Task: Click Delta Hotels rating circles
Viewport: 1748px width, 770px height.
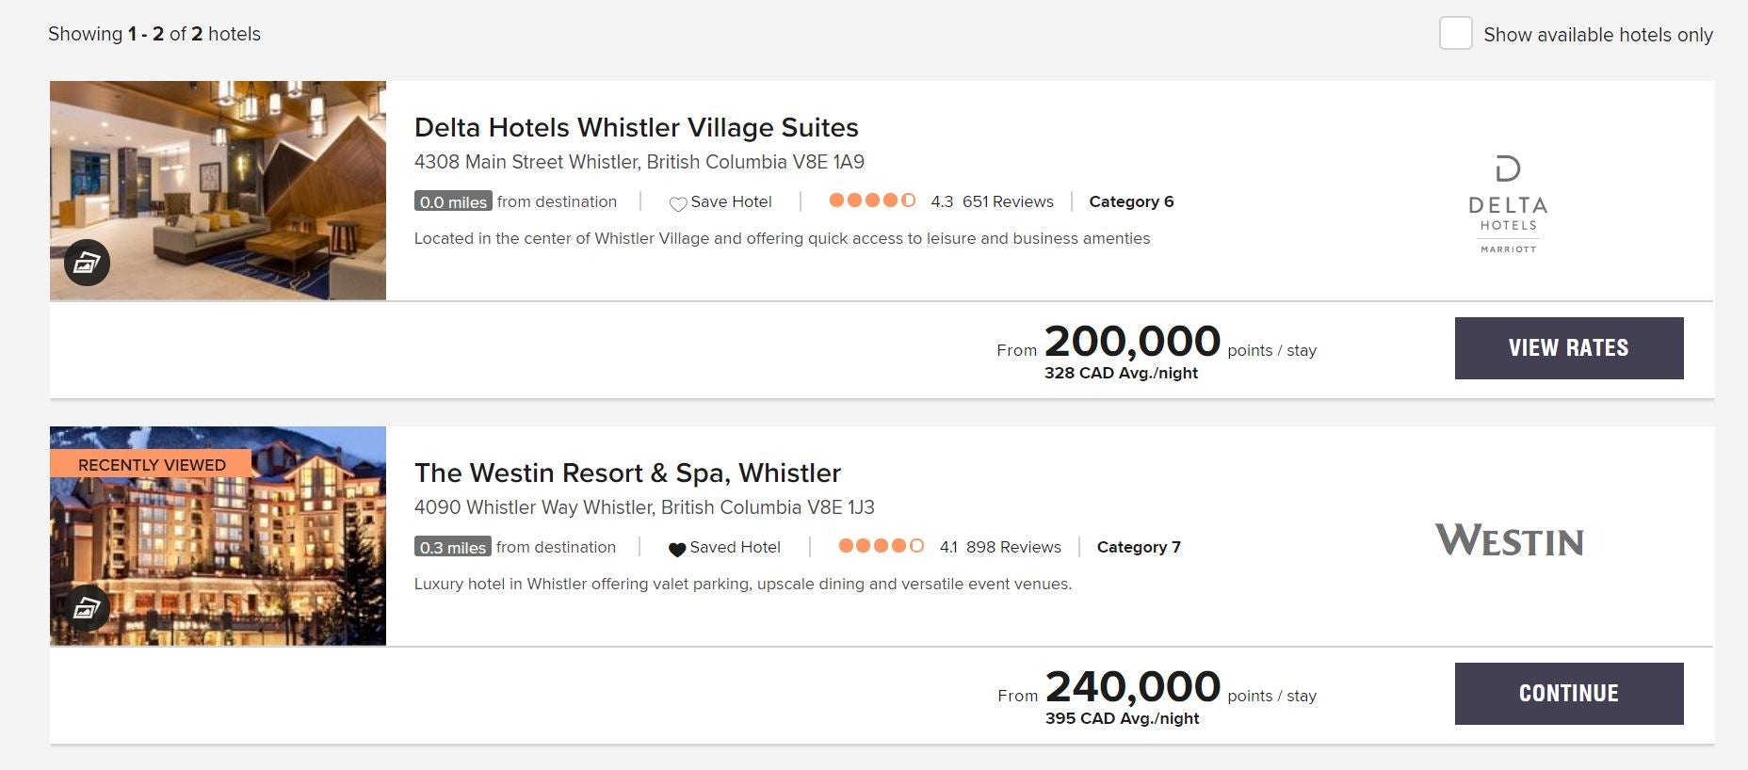Action: [872, 201]
